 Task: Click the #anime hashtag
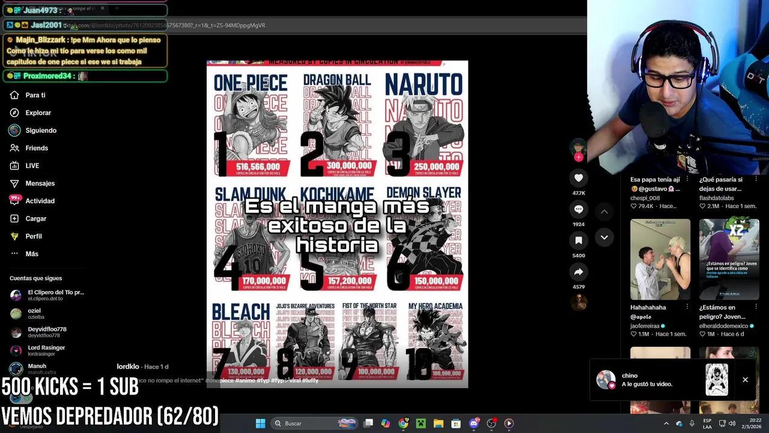[245, 381]
